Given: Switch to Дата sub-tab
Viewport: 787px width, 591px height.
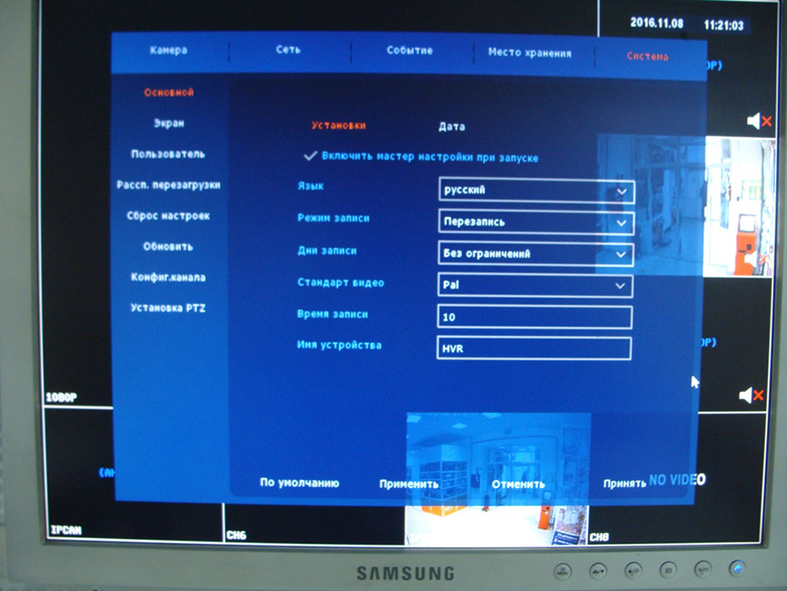Looking at the screenshot, I should coord(452,127).
